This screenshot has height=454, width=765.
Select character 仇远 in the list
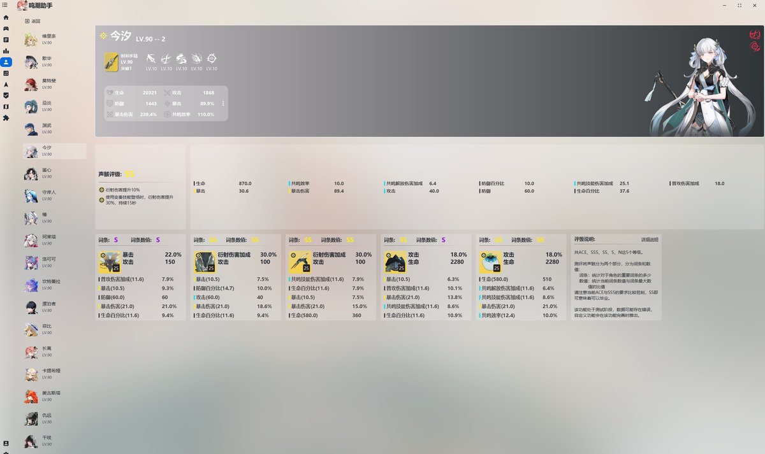point(54,418)
